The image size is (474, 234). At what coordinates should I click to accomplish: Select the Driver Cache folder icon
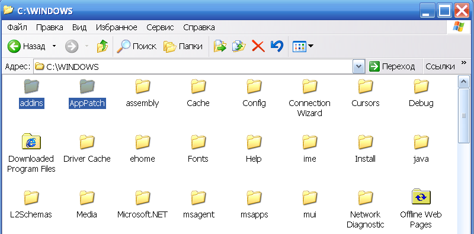pyautogui.click(x=87, y=142)
